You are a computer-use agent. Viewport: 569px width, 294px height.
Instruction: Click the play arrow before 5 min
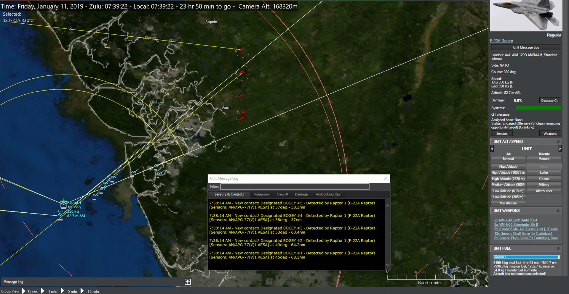pyautogui.click(x=63, y=291)
